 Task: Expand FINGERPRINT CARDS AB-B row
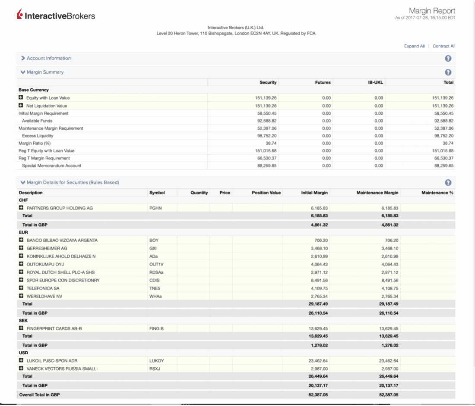[x=21, y=328]
